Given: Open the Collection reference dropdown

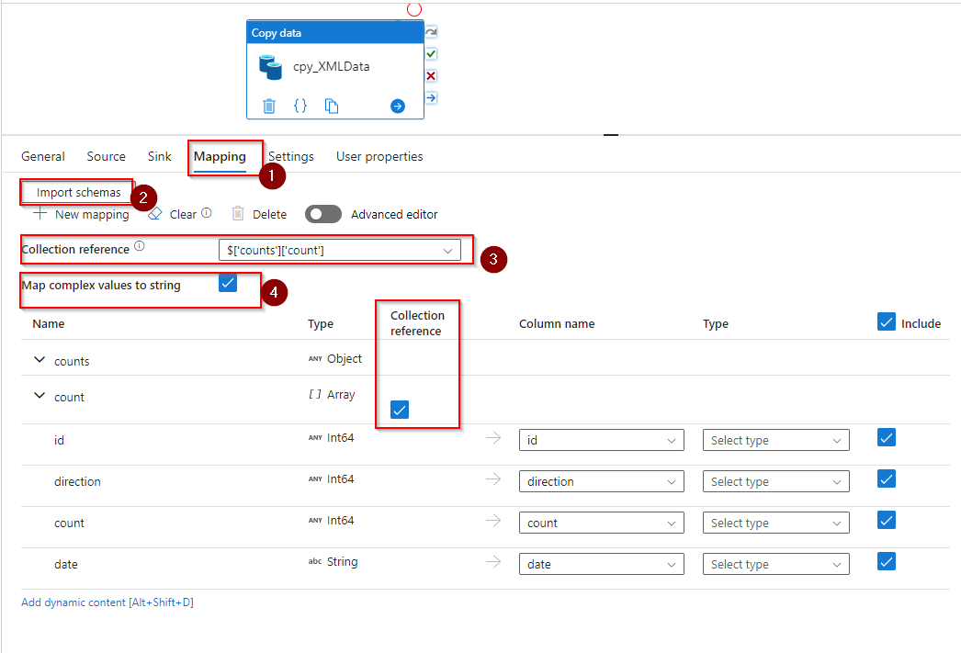Looking at the screenshot, I should coord(340,250).
